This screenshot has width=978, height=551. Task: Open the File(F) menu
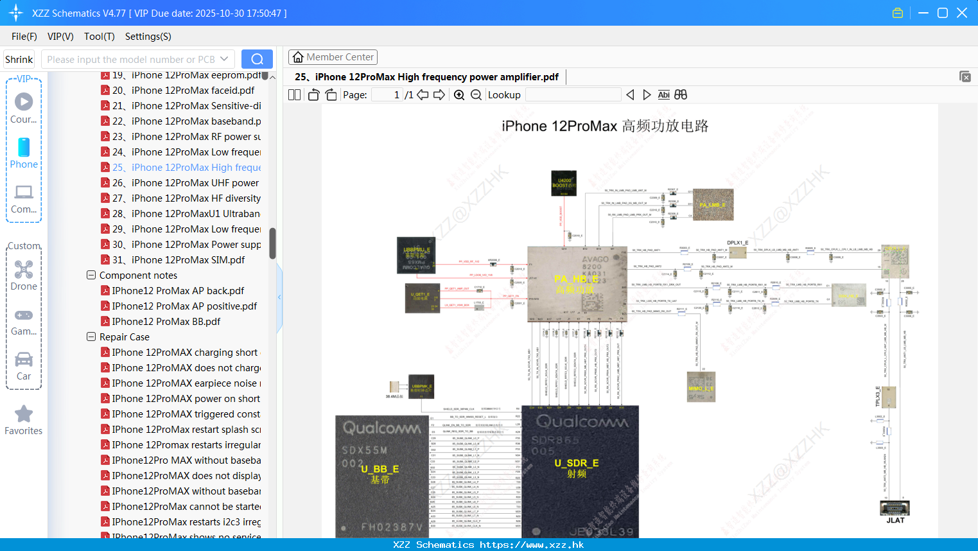(x=24, y=37)
